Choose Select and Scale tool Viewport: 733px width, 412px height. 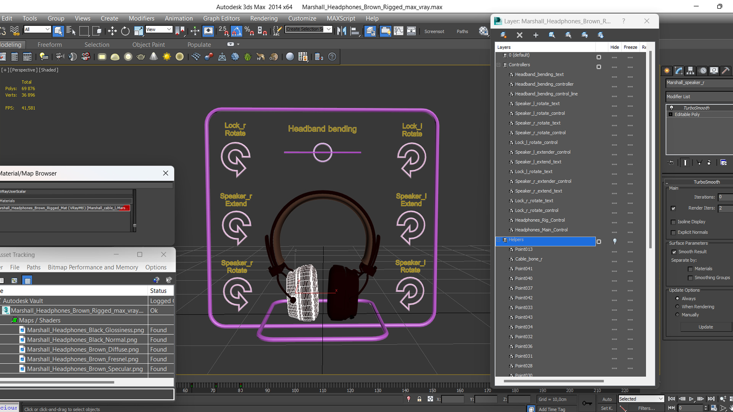click(138, 31)
